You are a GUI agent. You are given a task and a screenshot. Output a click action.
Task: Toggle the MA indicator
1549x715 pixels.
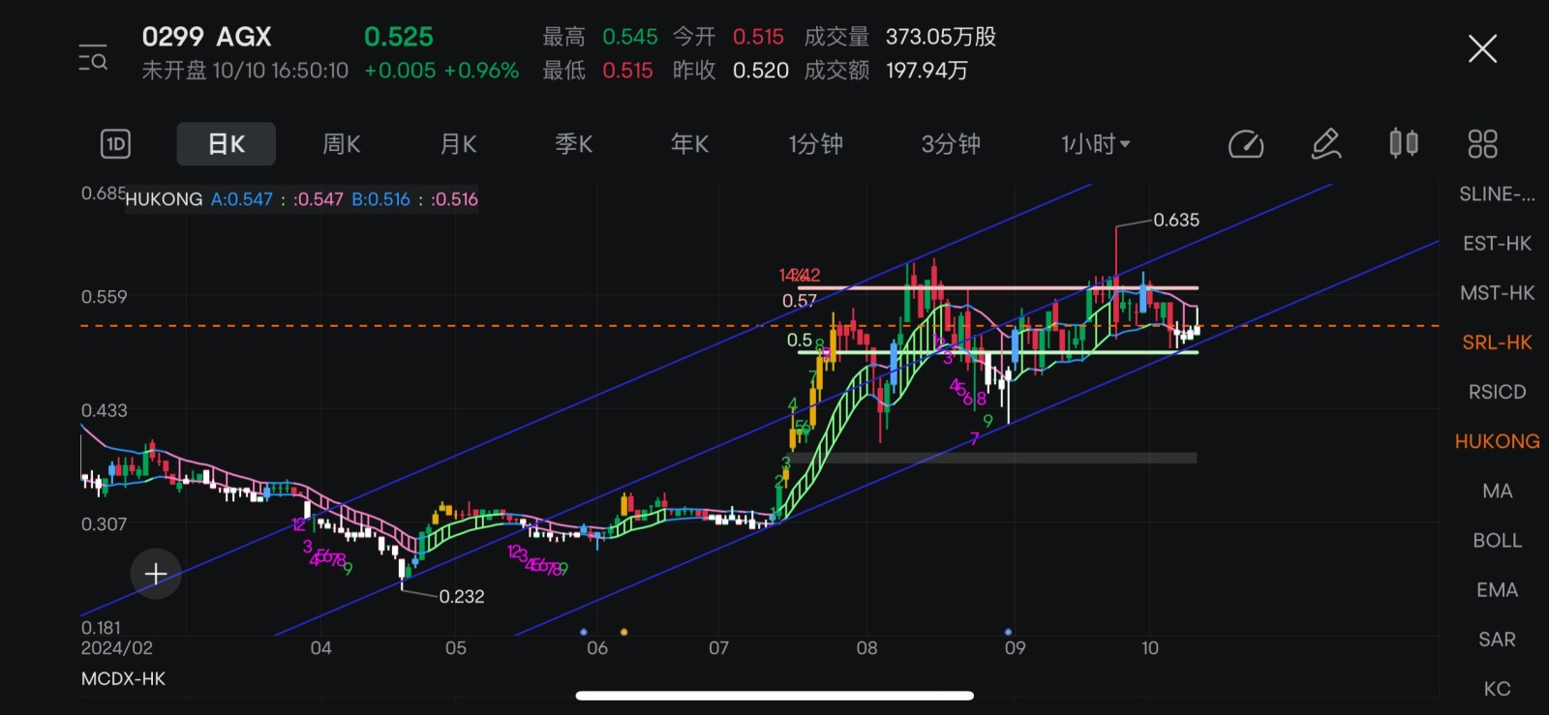point(1497,491)
